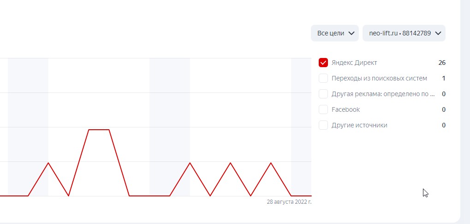The width and height of the screenshot is (470, 224).
Task: Click the Яндекс Директ count of 26
Action: point(442,63)
